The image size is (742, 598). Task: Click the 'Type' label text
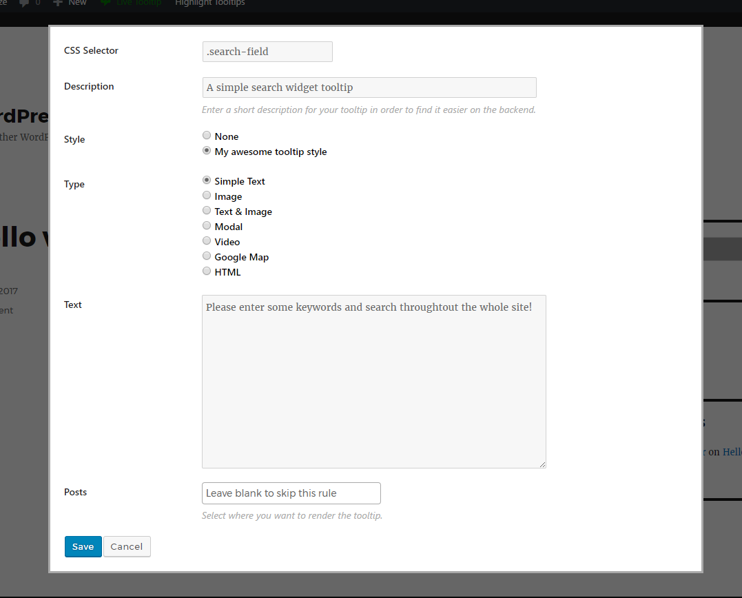[x=74, y=185]
